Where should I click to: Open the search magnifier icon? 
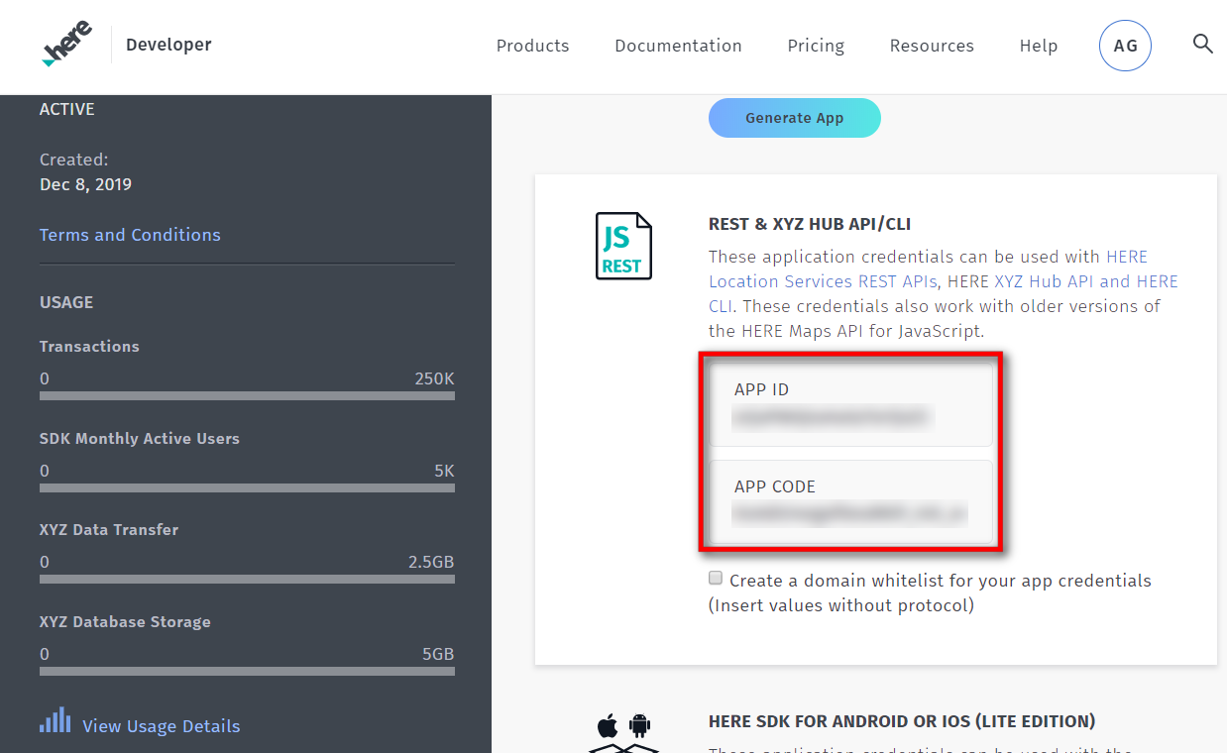1202,44
